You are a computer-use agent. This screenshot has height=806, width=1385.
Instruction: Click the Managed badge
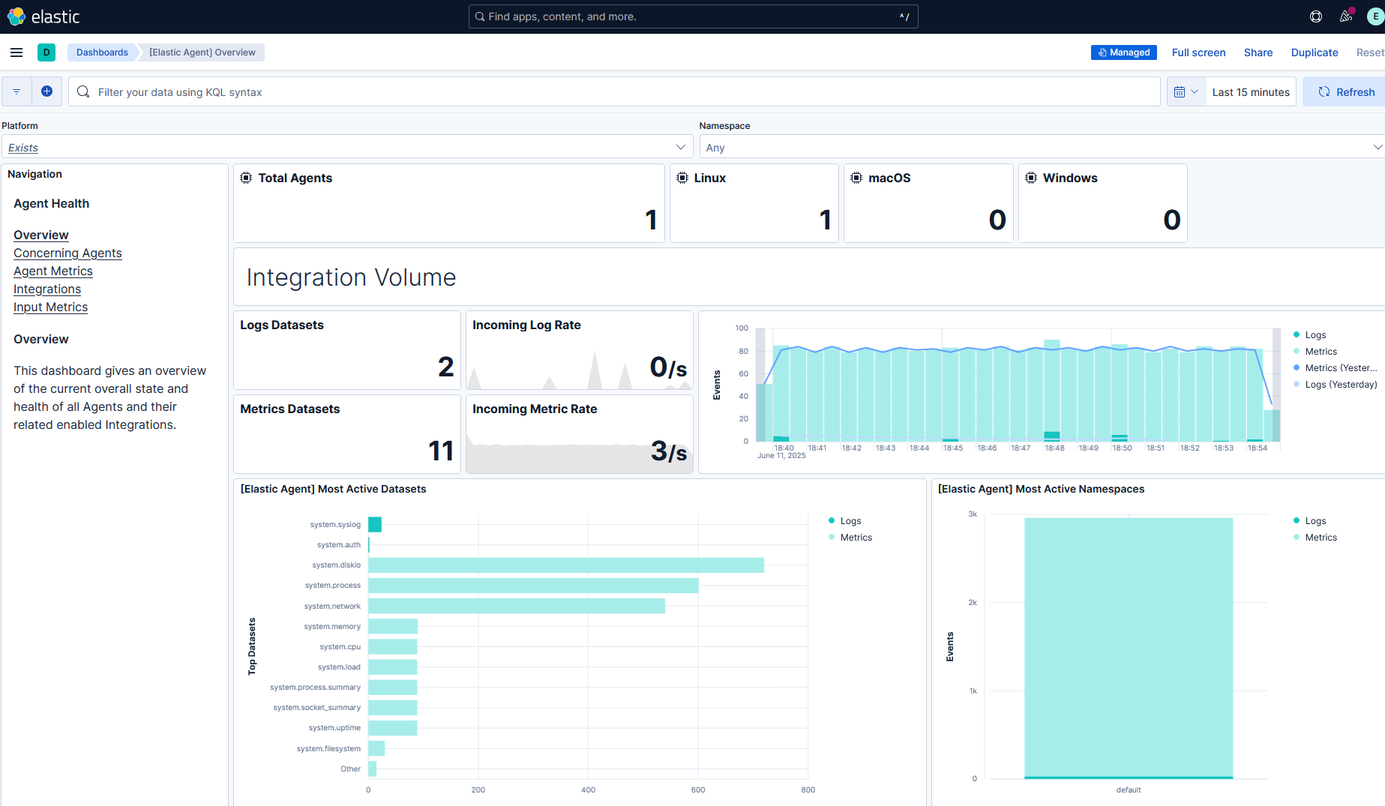point(1123,52)
